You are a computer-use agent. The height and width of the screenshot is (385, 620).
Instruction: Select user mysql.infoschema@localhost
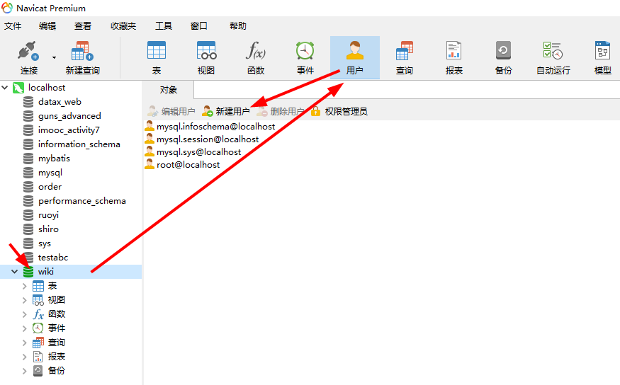tap(210, 127)
